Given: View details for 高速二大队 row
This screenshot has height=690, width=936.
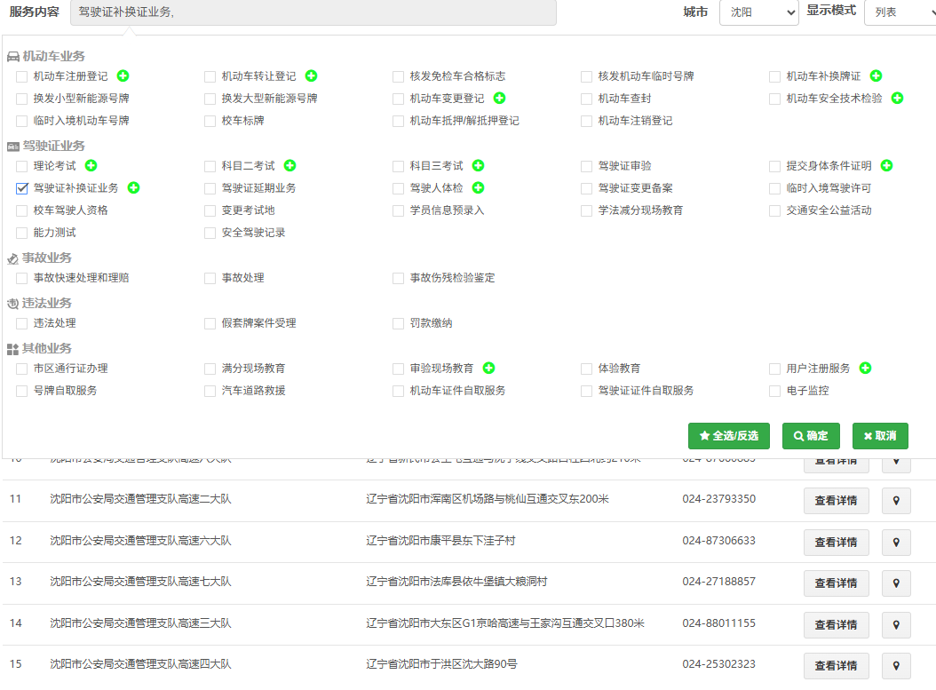Looking at the screenshot, I should 836,501.
